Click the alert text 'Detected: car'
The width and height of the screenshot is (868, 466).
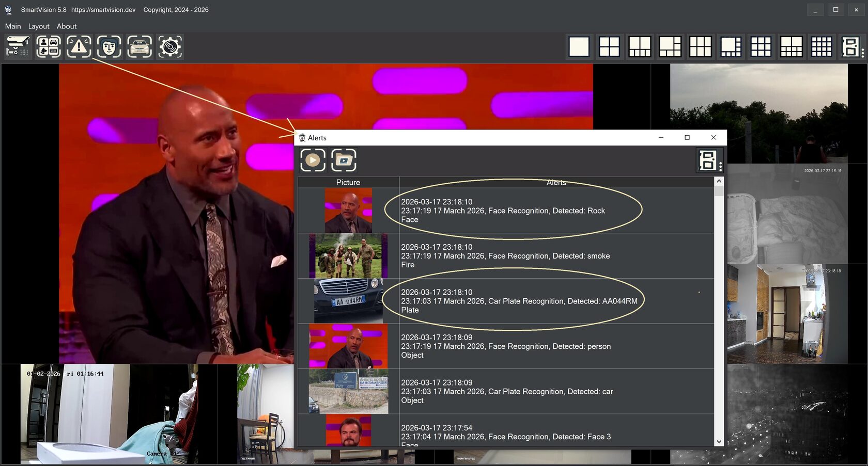590,392
